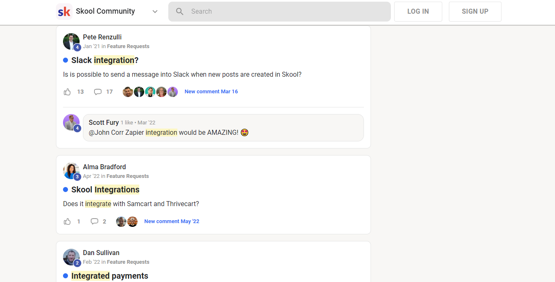The image size is (555, 282).
Task: Click Alma Bradford's level 3 badge
Action: click(77, 177)
